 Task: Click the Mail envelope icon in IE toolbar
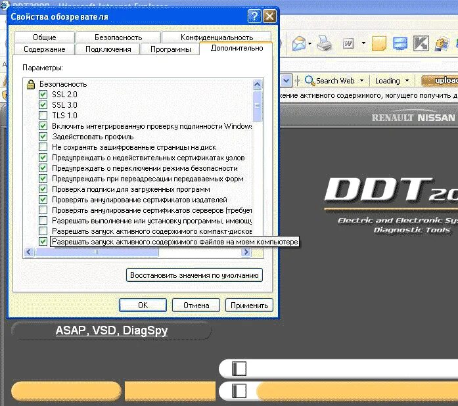pos(299,44)
